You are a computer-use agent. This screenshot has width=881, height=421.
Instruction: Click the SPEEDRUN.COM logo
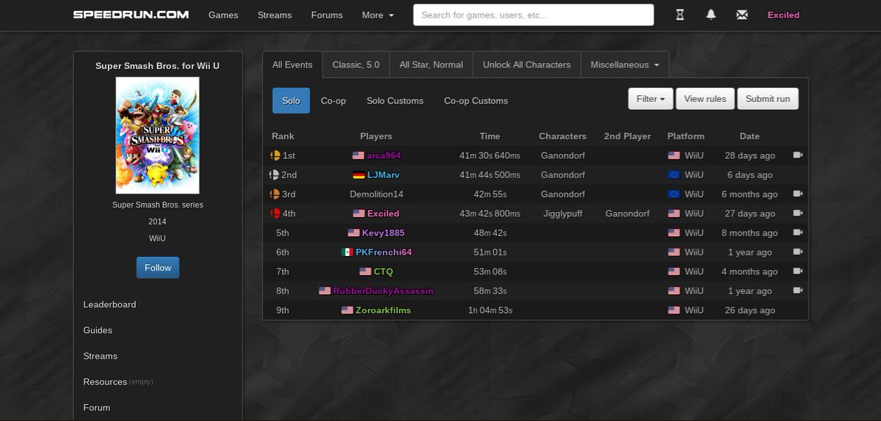[x=131, y=15]
